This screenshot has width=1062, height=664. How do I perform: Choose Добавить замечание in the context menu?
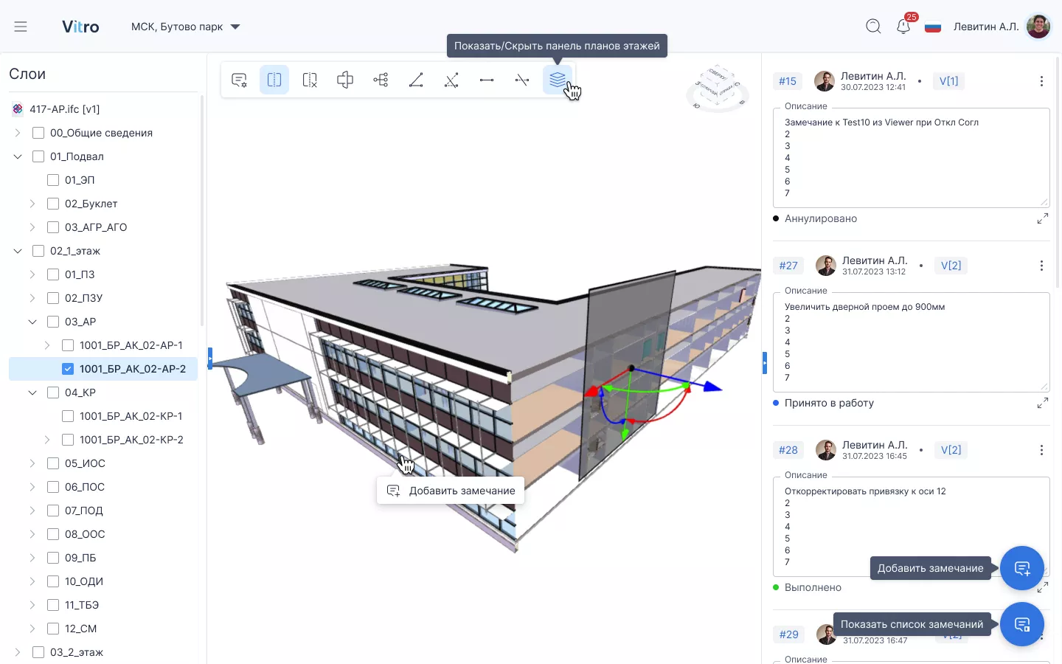(x=451, y=491)
